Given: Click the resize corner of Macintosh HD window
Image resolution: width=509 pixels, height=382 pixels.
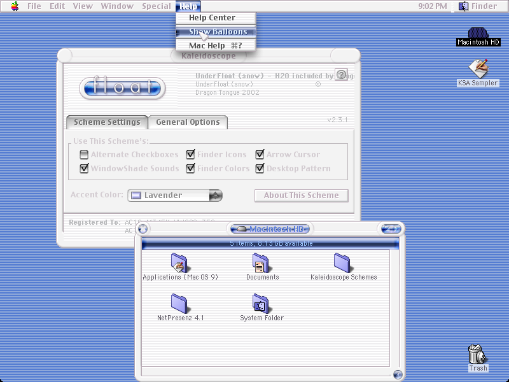Looking at the screenshot, I should 398,374.
